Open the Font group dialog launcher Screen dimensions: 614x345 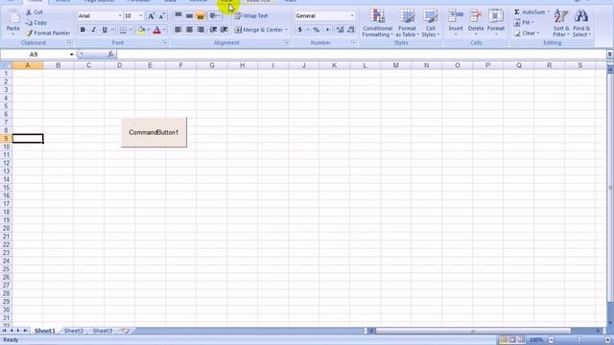165,42
